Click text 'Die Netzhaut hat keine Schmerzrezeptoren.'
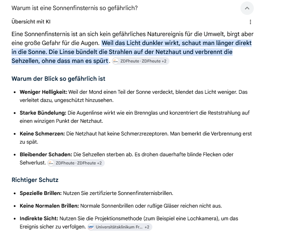The height and width of the screenshot is (237, 288). click(117, 134)
